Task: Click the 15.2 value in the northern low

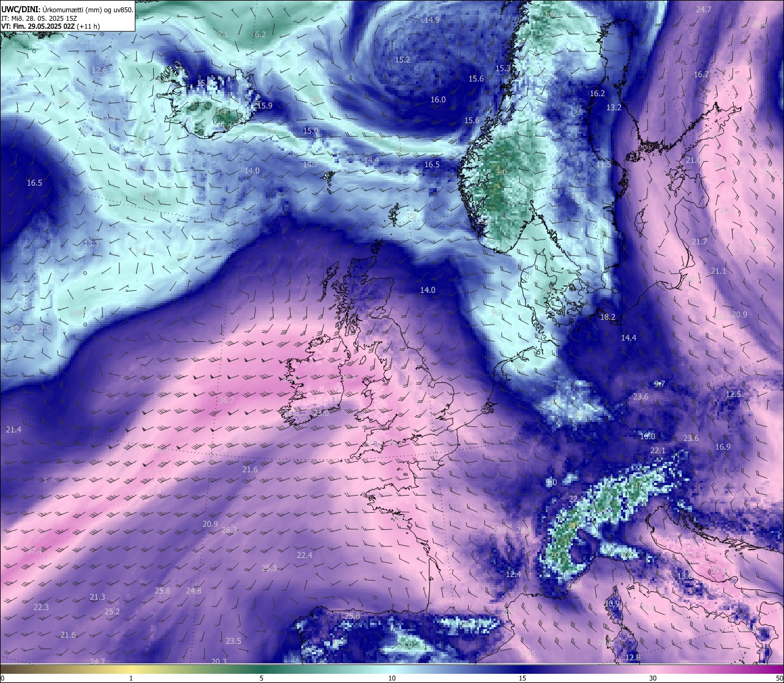Action: (x=402, y=60)
